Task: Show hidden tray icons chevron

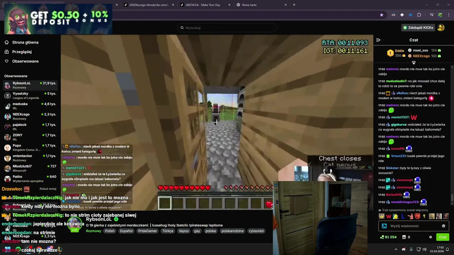Action: pyautogui.click(x=396, y=249)
